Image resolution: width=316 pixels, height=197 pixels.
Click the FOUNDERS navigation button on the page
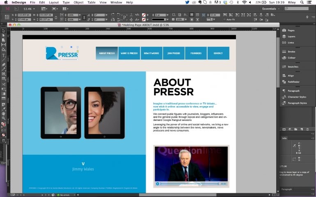click(x=196, y=53)
